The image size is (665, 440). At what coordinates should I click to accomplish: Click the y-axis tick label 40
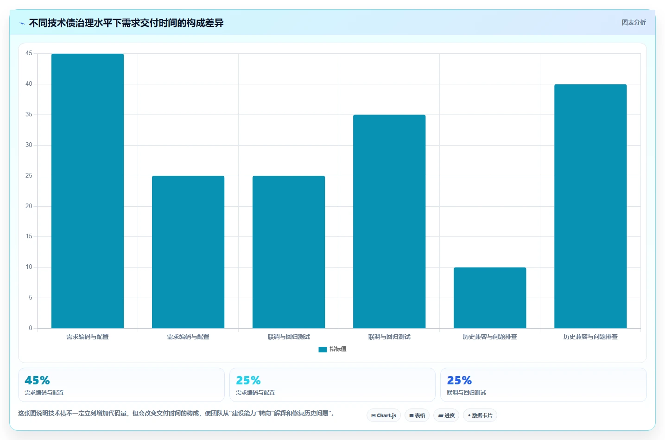pos(29,84)
